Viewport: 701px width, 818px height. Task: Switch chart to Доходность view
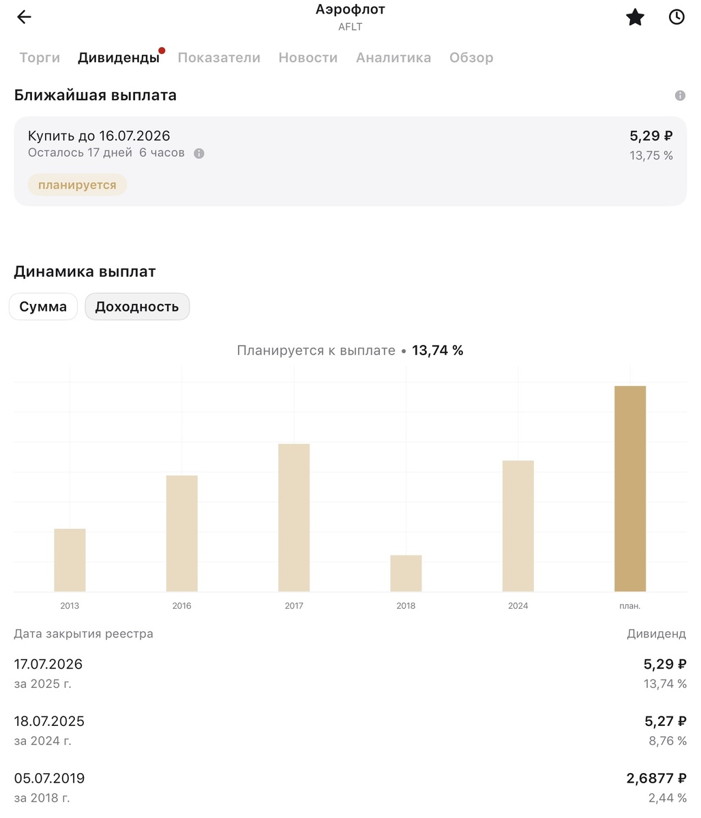tap(137, 307)
